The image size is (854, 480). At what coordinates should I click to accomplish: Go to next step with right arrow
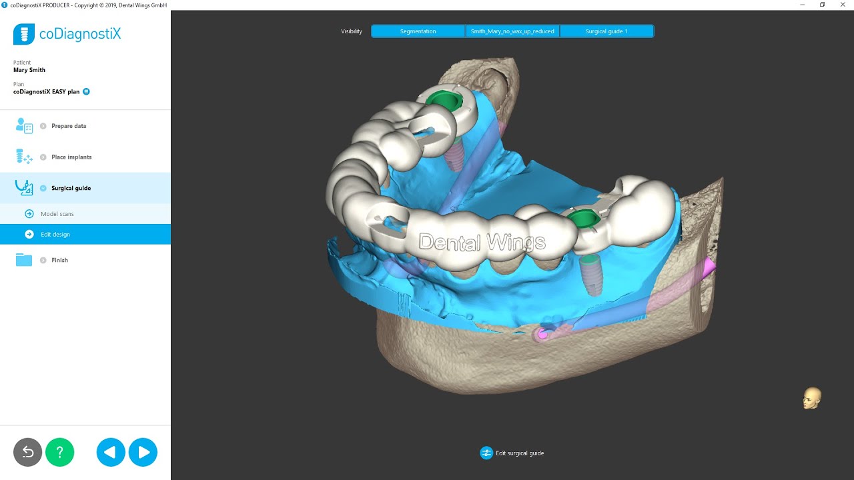tap(143, 453)
